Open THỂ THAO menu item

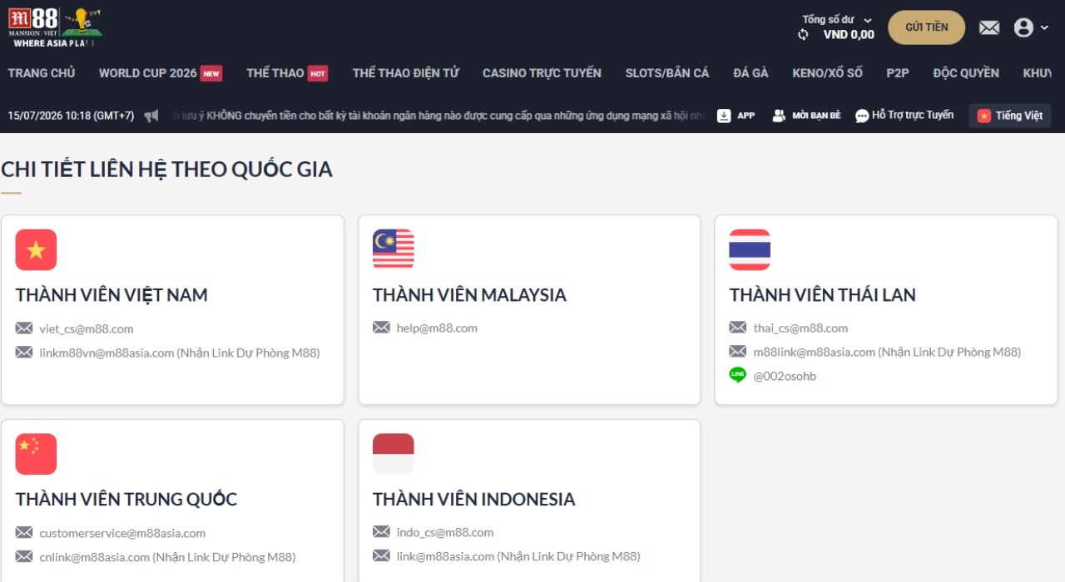[x=287, y=73]
